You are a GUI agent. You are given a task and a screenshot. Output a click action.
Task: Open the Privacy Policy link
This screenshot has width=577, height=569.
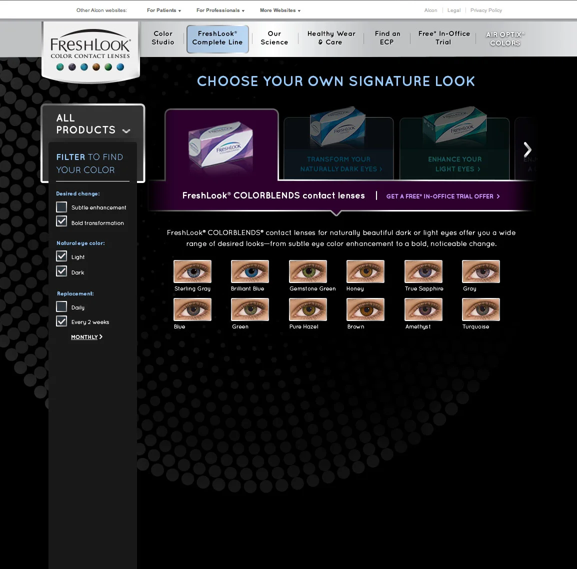[x=486, y=10]
